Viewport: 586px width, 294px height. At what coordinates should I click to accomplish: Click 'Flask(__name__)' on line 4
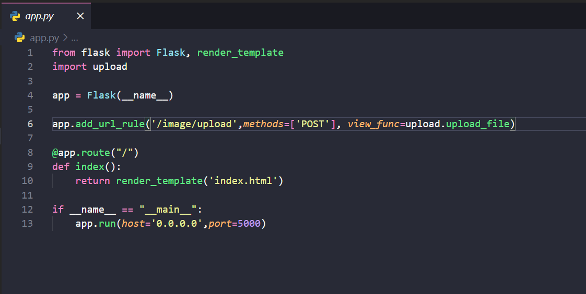pyautogui.click(x=130, y=95)
